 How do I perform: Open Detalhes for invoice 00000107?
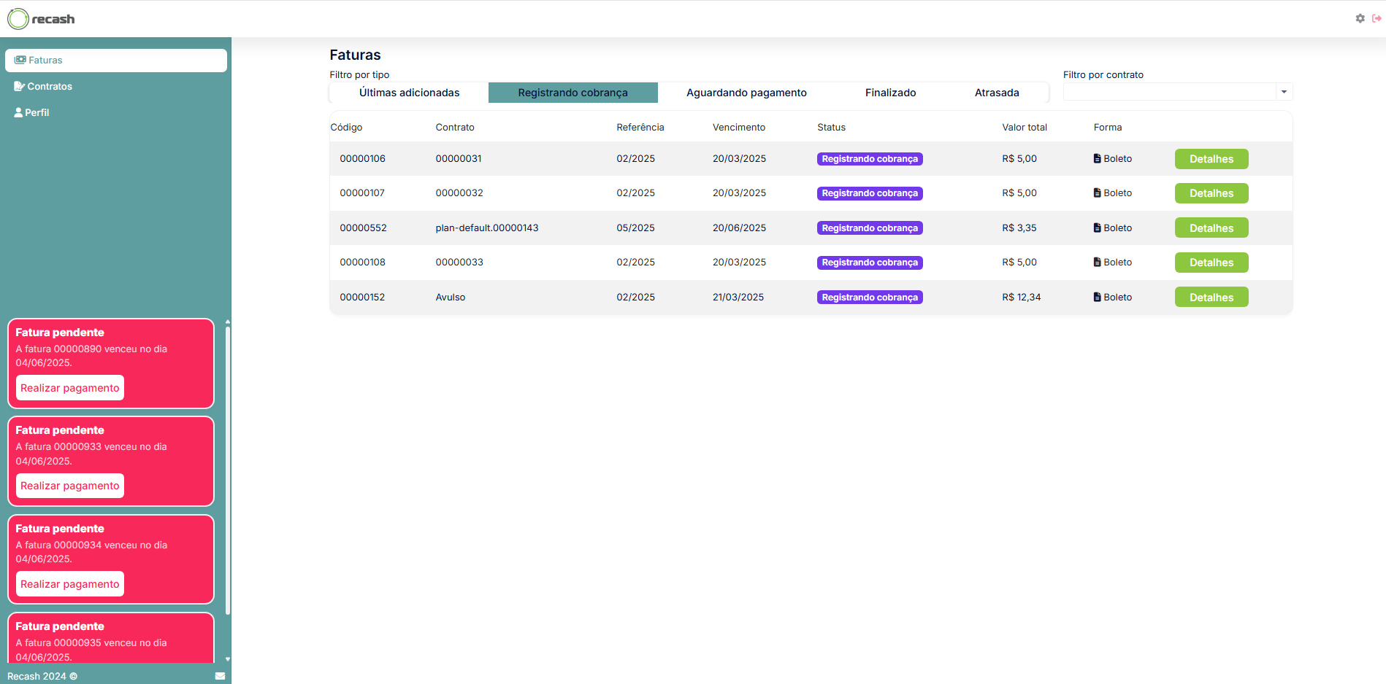pyautogui.click(x=1211, y=193)
